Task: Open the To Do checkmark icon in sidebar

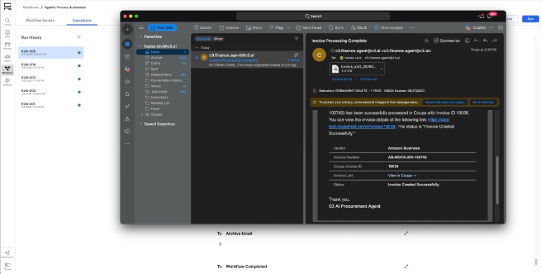Action: [128, 106]
